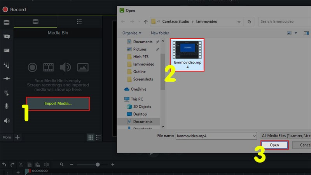Toggle thumbnail grid view in Media Bin

coord(91,137)
